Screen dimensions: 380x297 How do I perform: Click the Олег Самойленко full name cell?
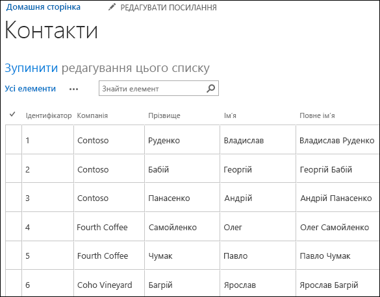tap(338, 226)
